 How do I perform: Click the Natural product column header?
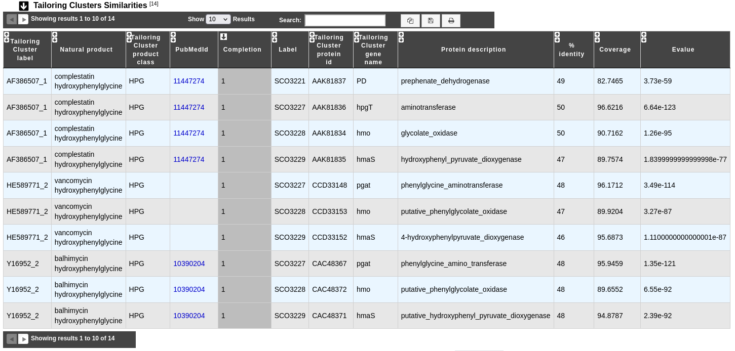point(89,50)
